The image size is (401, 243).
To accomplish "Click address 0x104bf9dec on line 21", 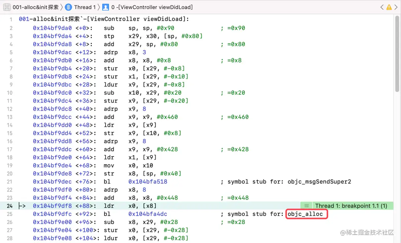I will click(52, 182).
